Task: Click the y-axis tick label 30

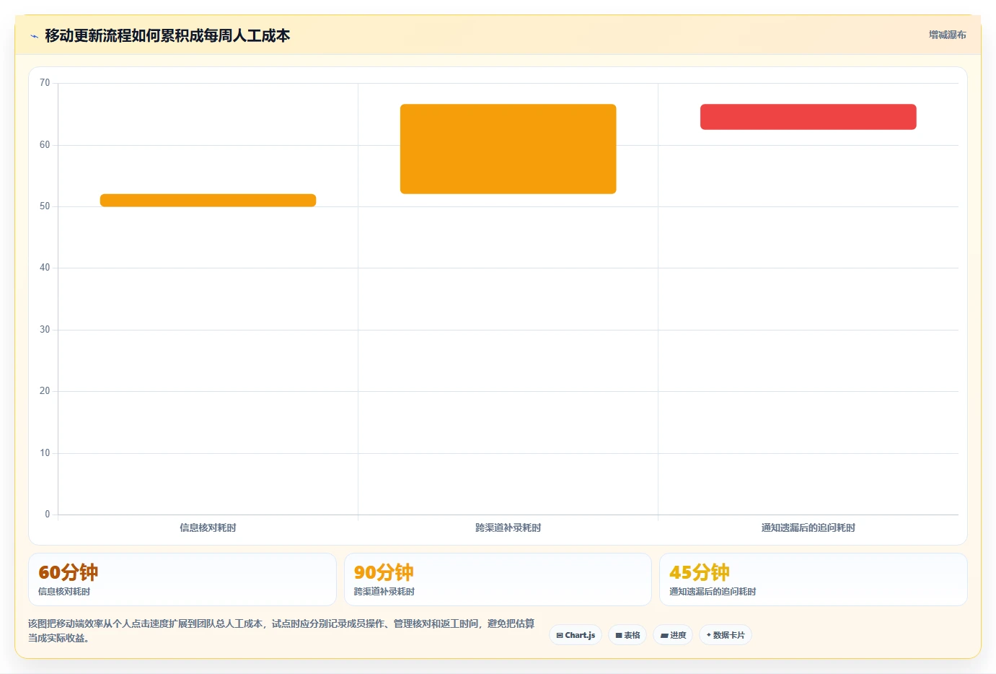Action: 45,330
